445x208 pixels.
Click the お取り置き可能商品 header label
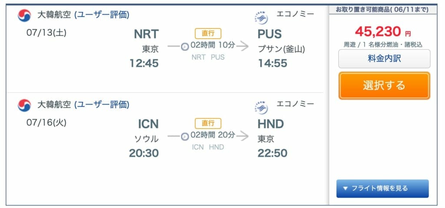click(x=382, y=10)
